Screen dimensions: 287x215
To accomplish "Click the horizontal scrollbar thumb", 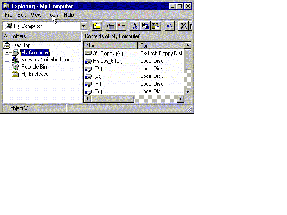I will pyautogui.click(x=113, y=99).
